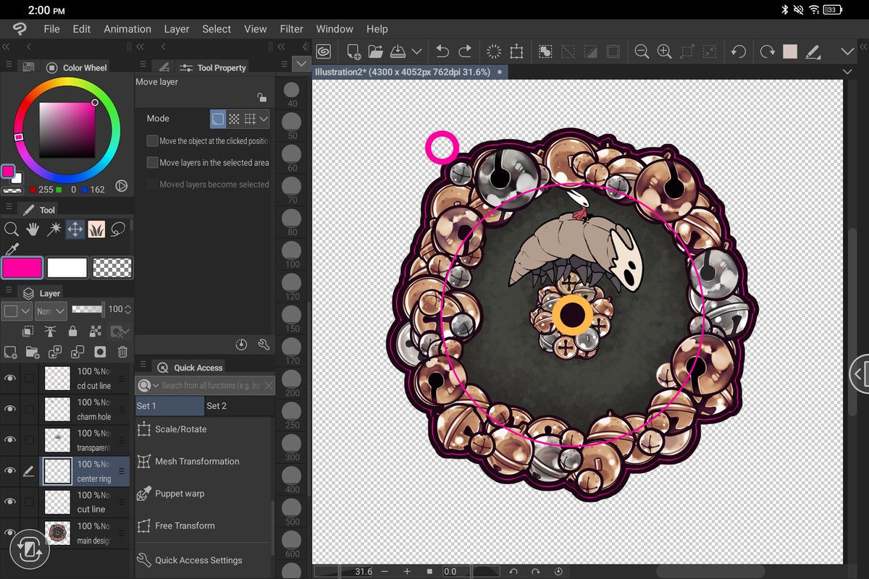869x579 pixels.
Task: Click the Mesh Transformation button
Action: [196, 461]
